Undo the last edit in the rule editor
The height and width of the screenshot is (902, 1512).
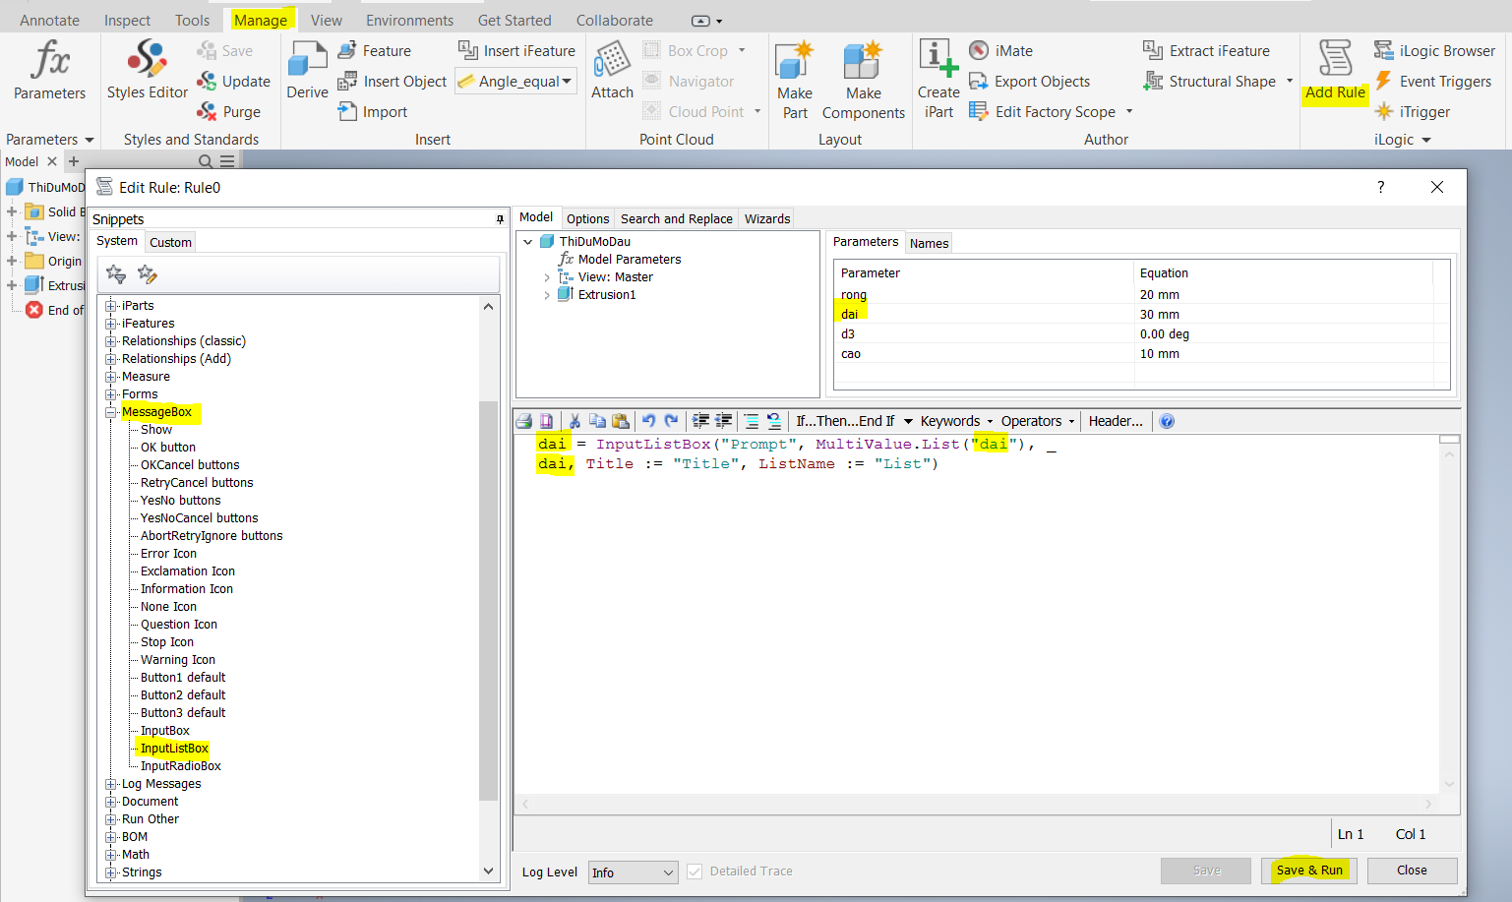pyautogui.click(x=649, y=421)
